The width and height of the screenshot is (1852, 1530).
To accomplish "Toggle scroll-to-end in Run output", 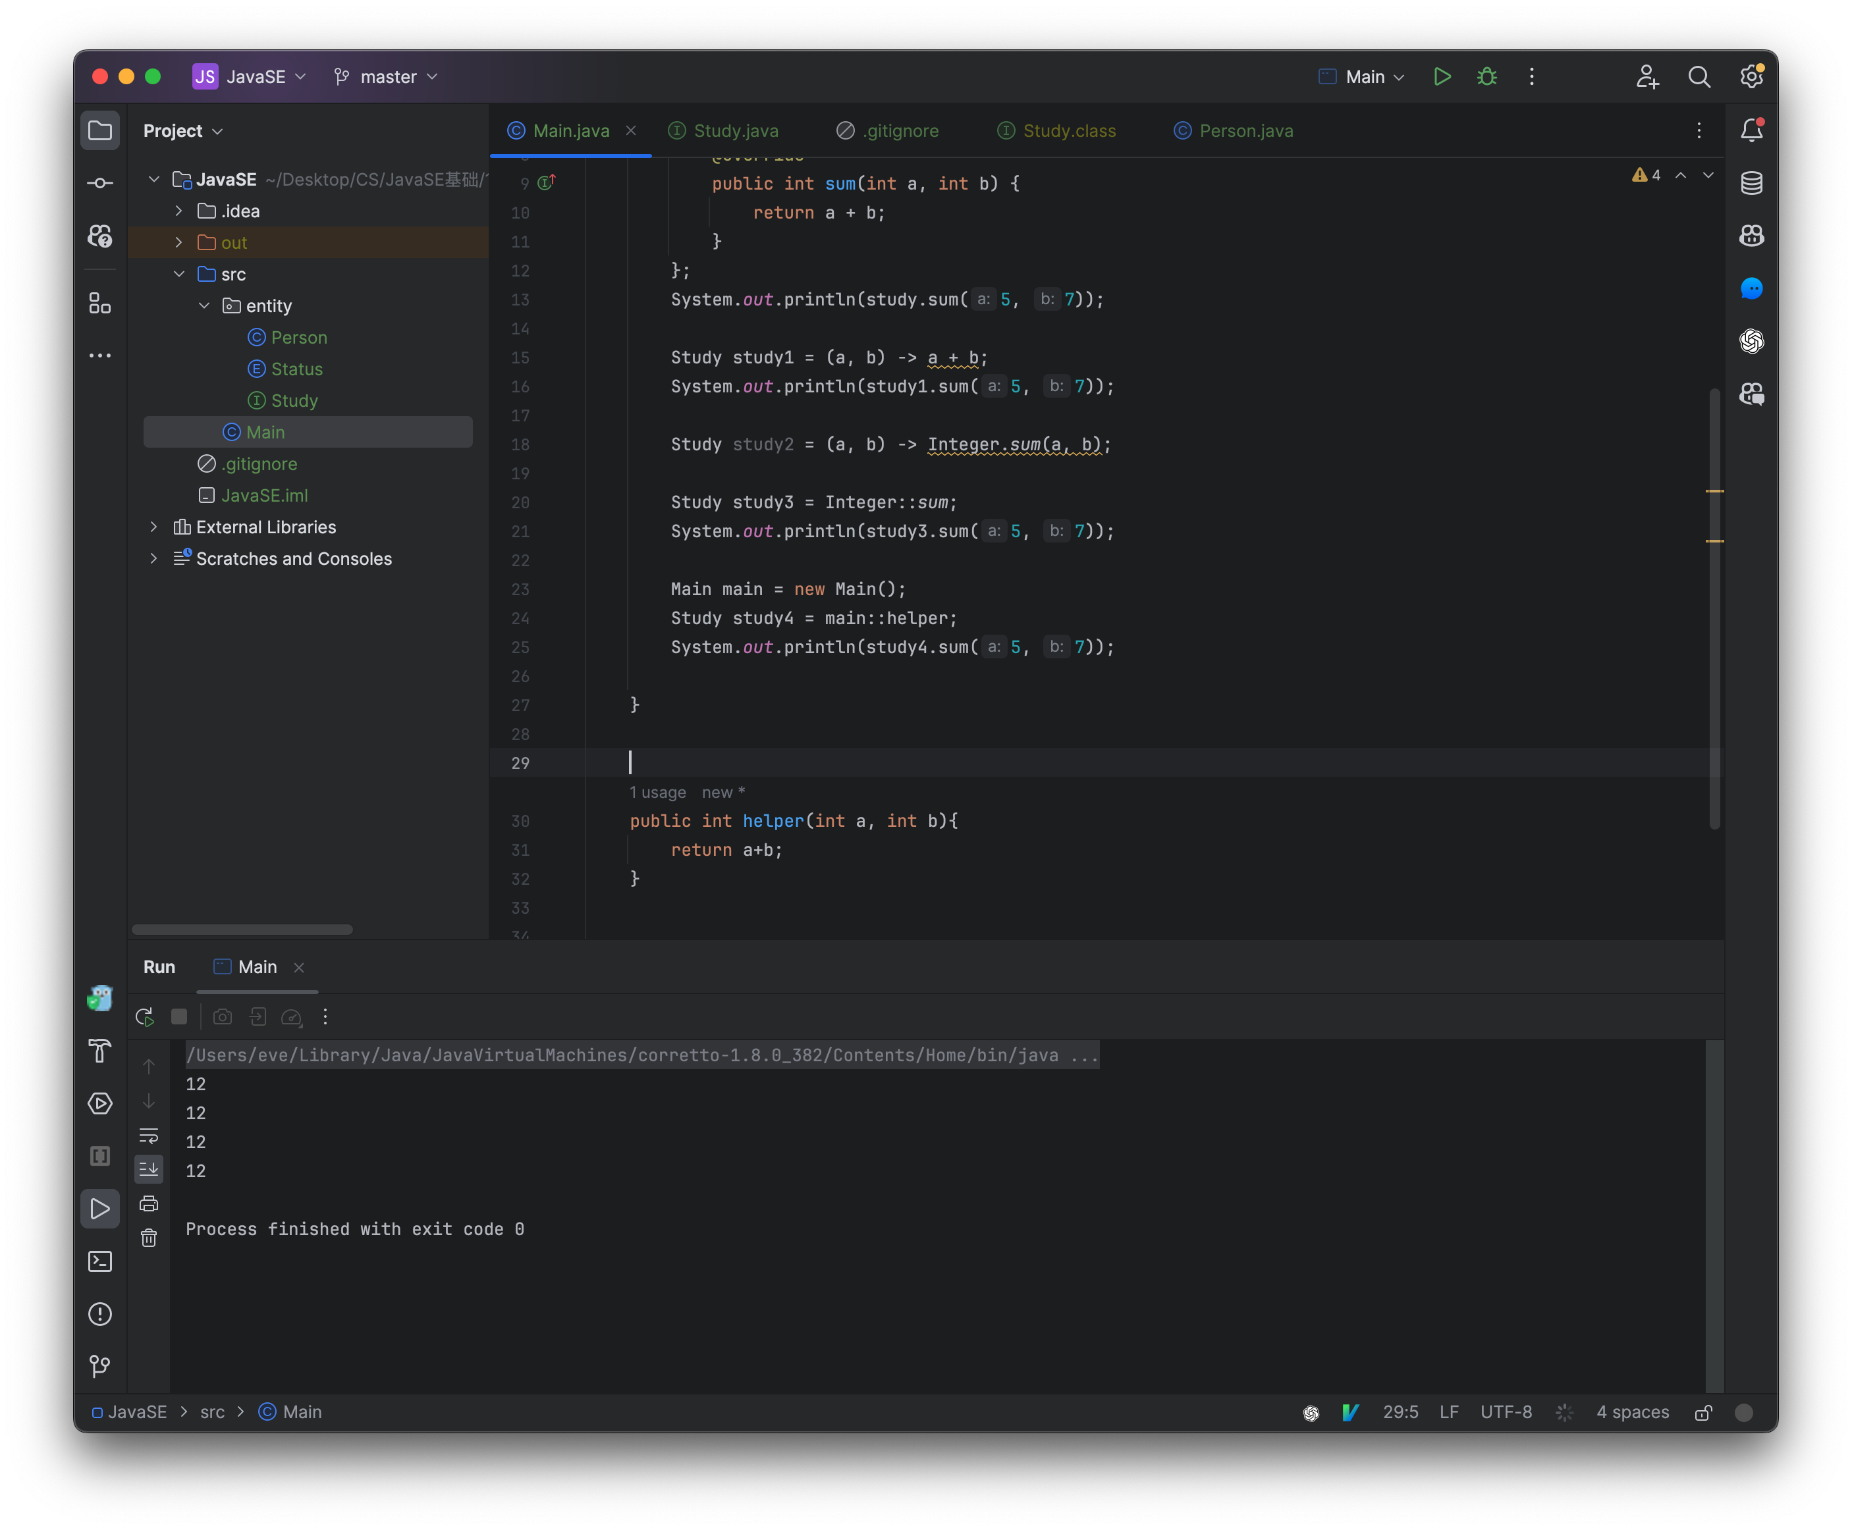I will click(149, 1169).
